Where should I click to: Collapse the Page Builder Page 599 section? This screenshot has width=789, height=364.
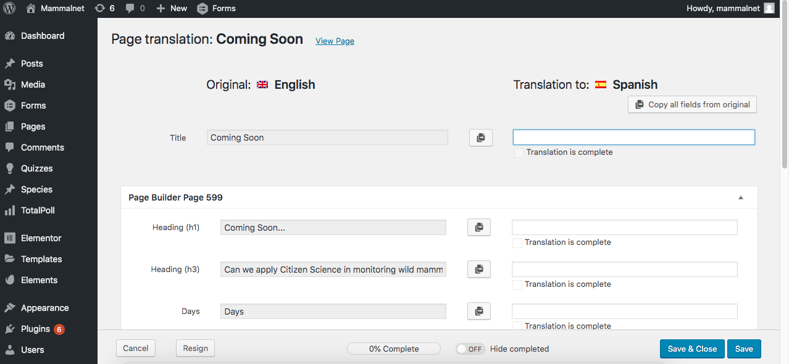[x=741, y=198]
